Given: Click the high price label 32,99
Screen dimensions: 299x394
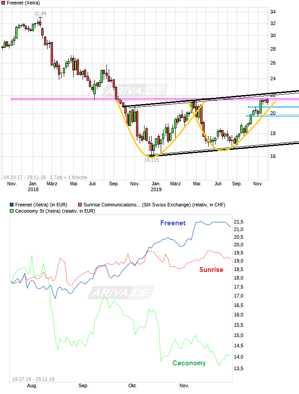Looking at the screenshot, I should (x=40, y=13).
